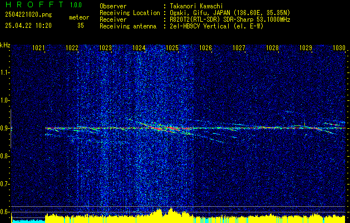Click time marker 1021

pyautogui.click(x=38, y=47)
